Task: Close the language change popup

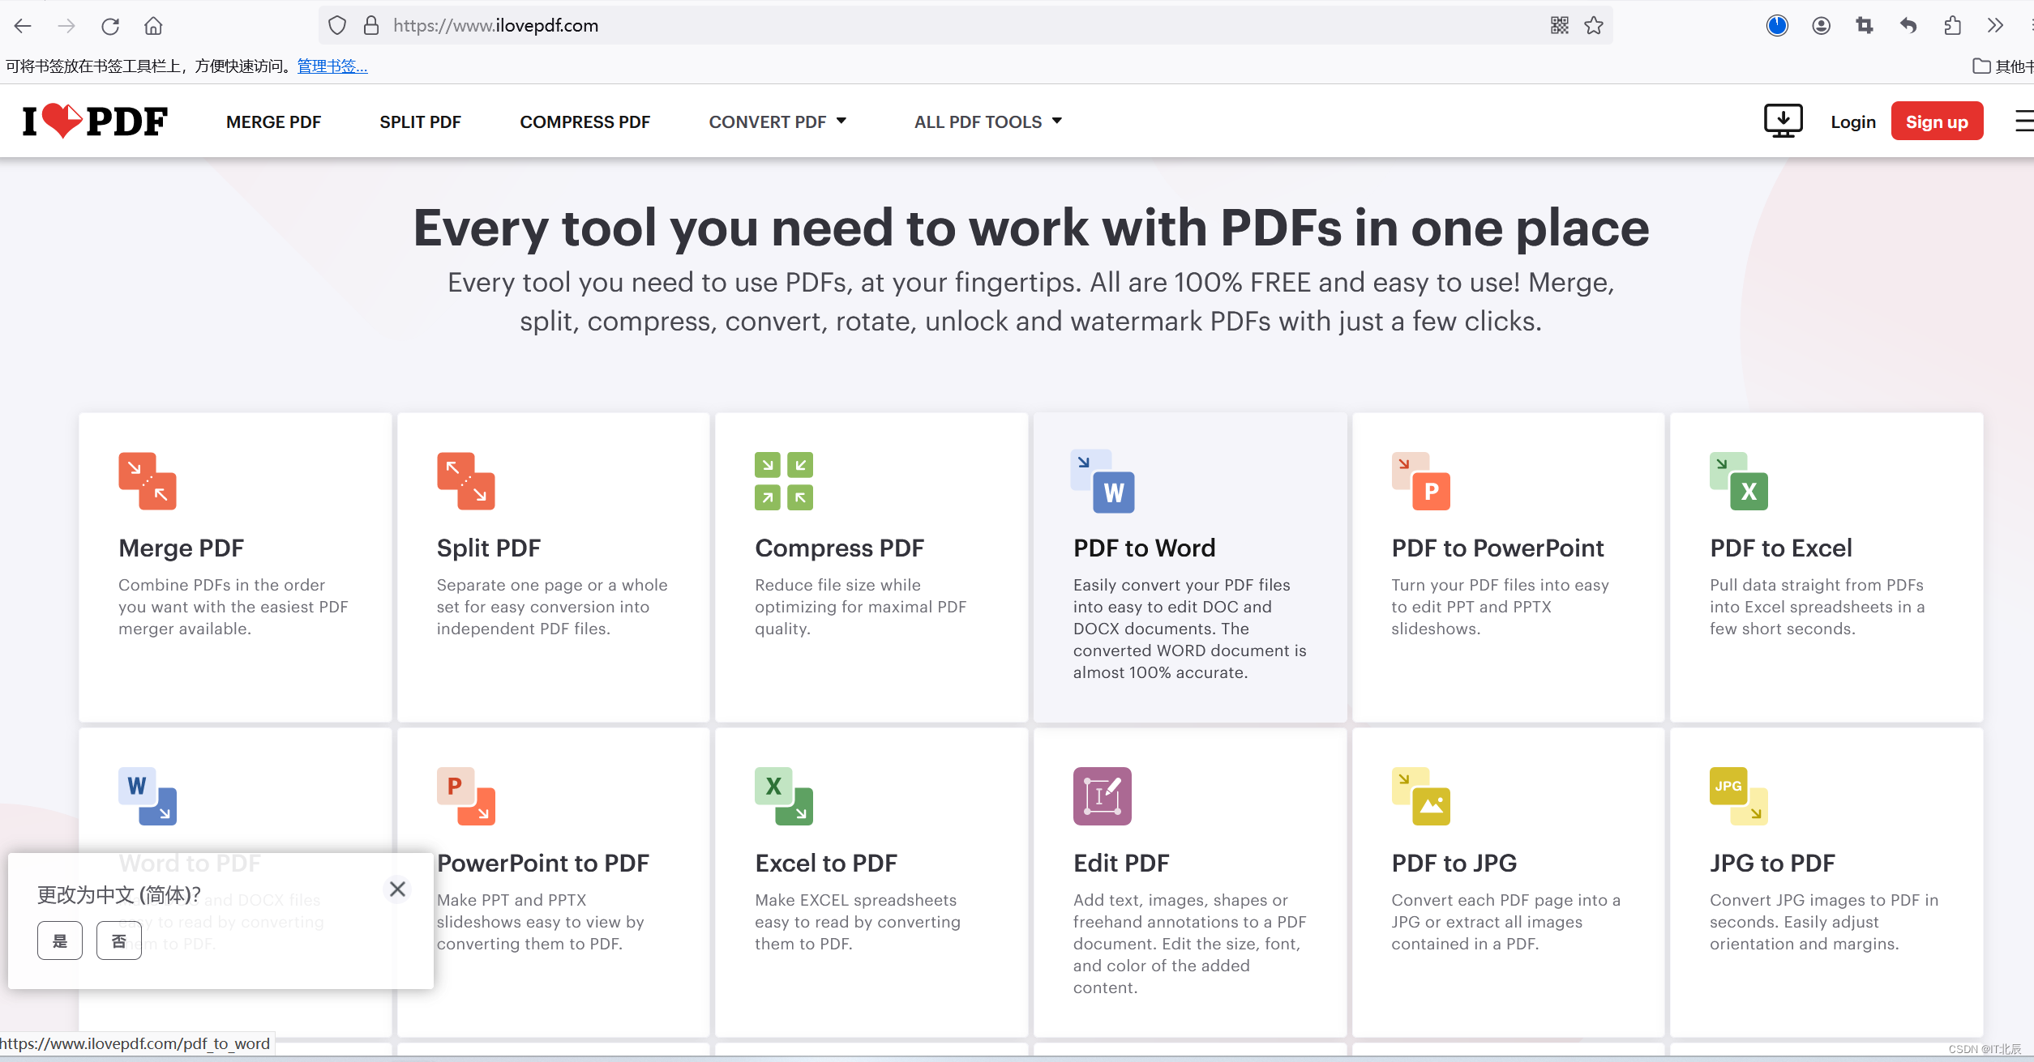Action: tap(397, 889)
